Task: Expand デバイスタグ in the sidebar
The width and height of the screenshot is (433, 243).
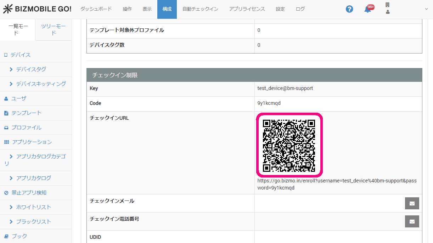Action: (x=31, y=69)
